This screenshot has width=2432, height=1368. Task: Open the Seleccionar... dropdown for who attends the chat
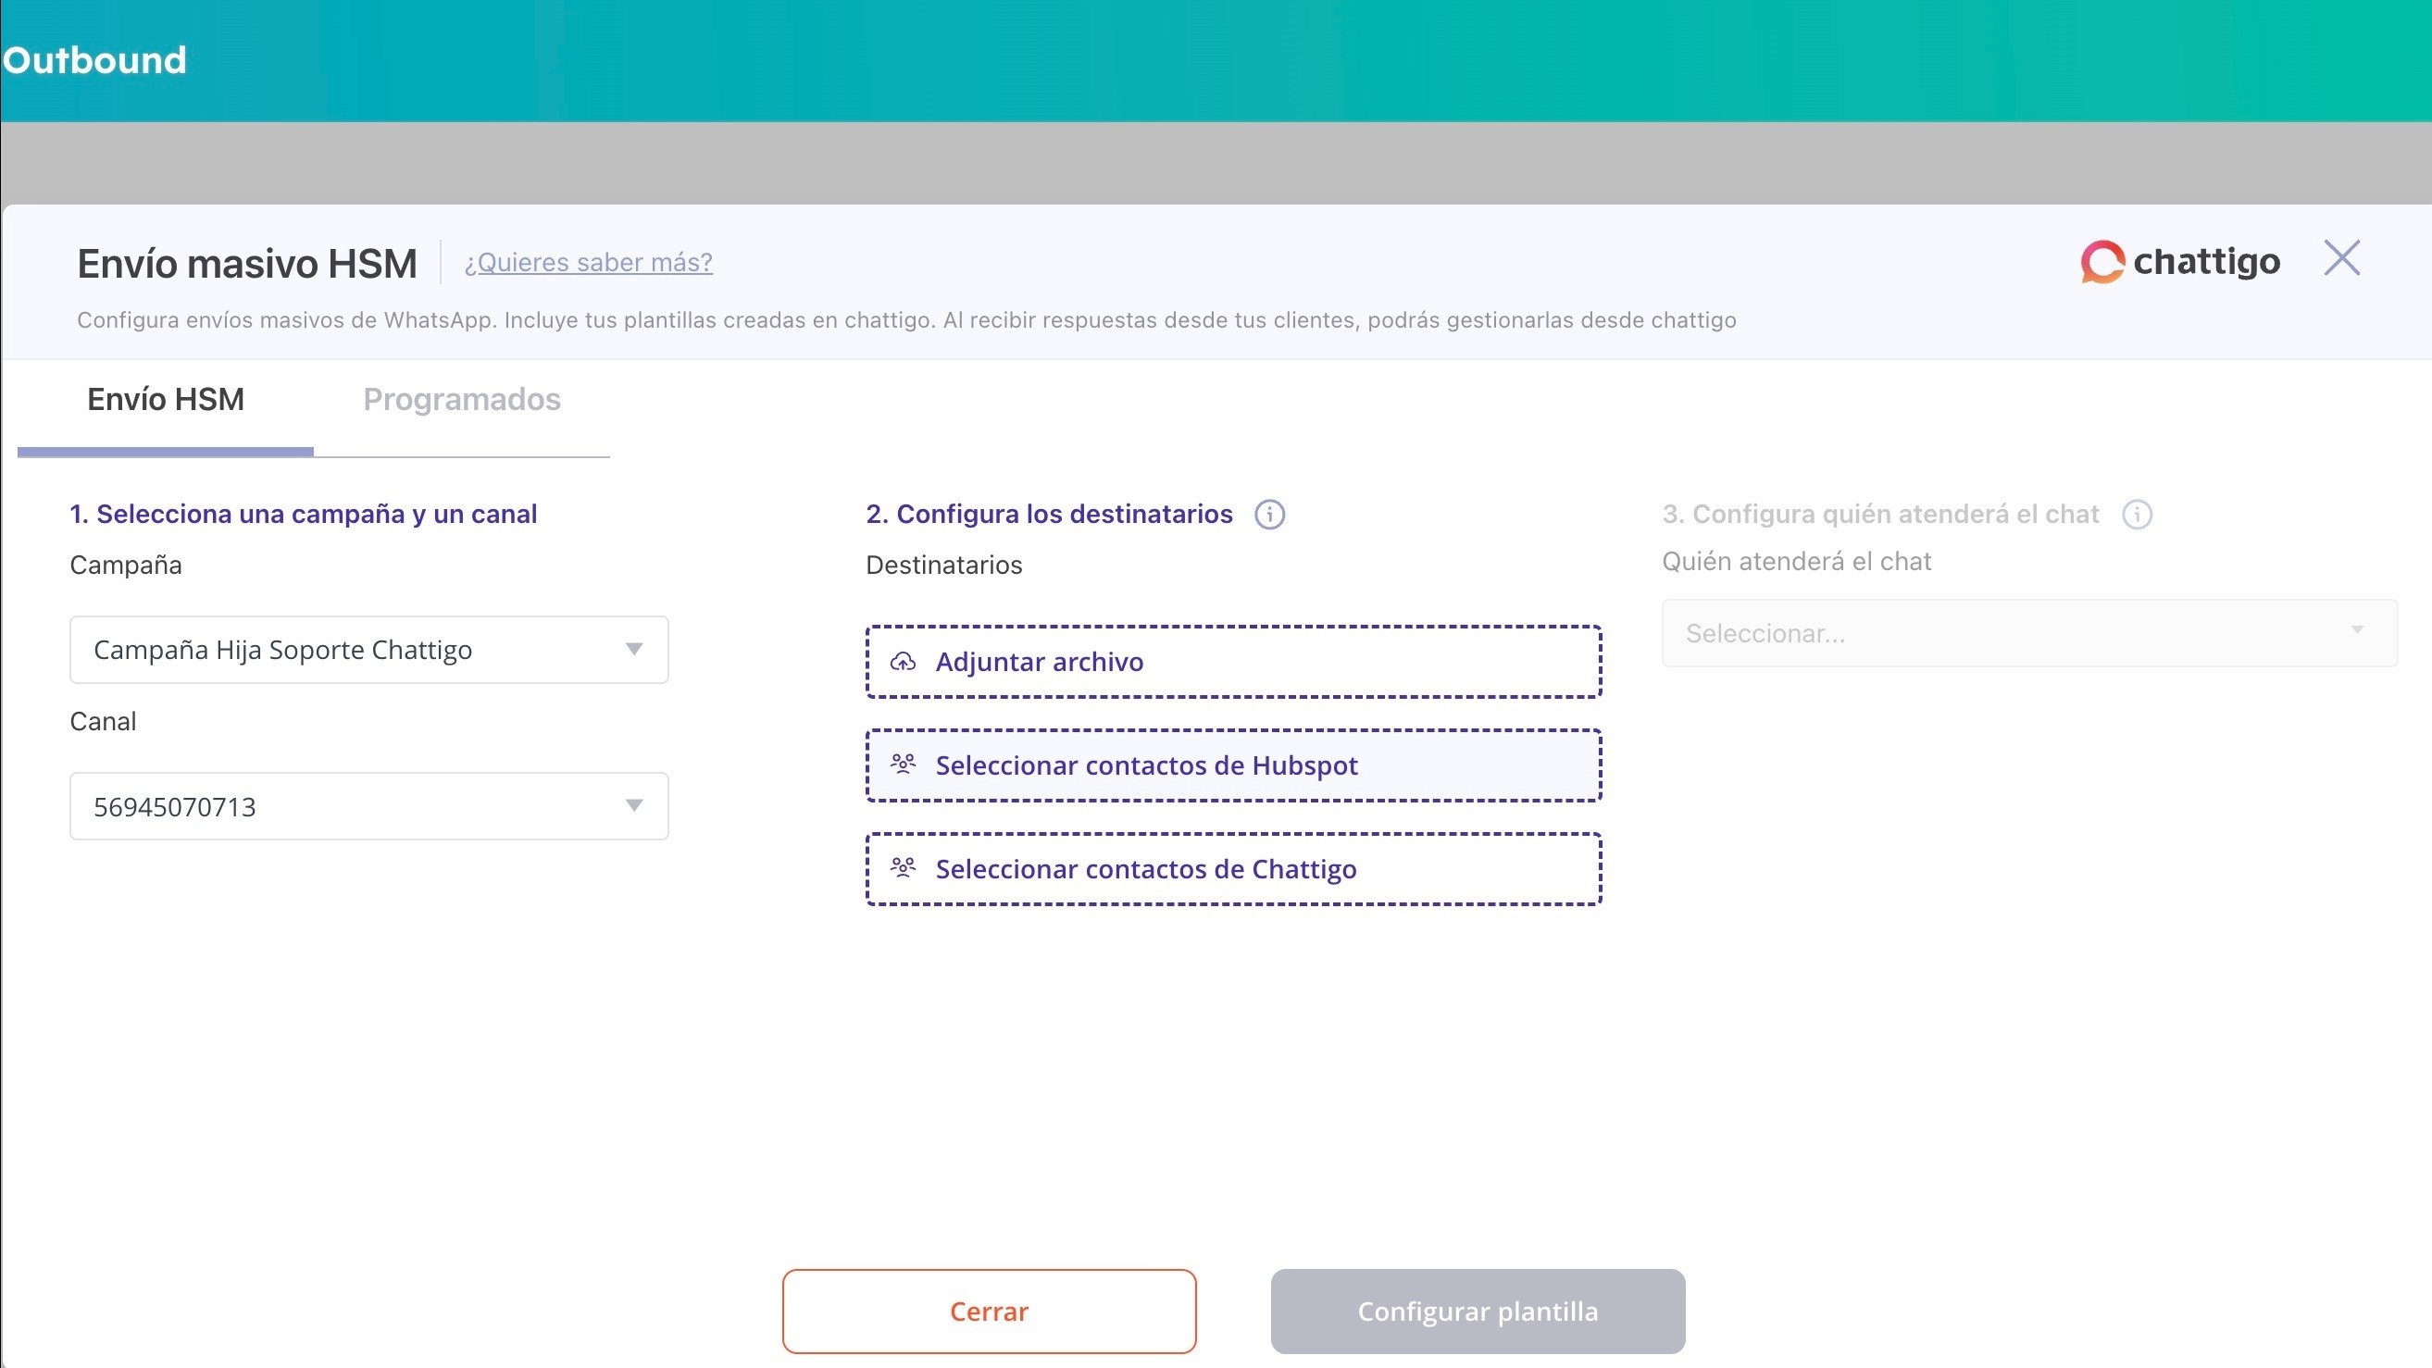coord(2029,633)
